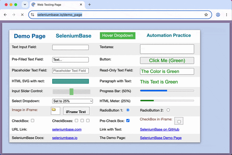Tick the third of the CheckBoxes

click(88, 121)
